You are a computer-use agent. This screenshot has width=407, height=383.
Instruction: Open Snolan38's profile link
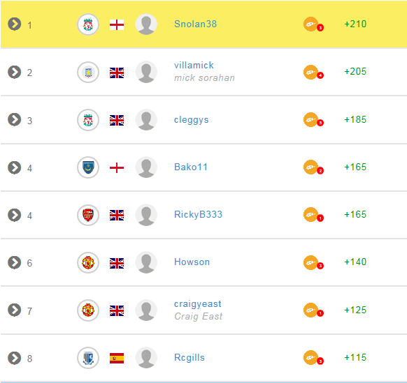click(195, 24)
